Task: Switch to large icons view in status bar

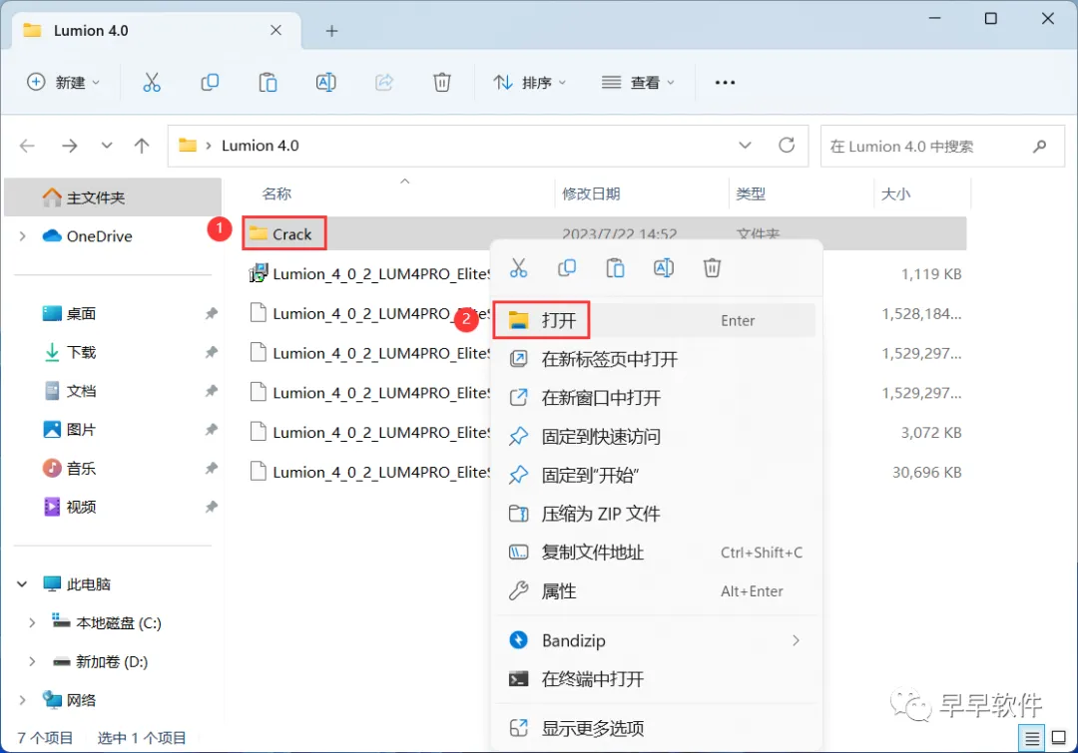Action: click(1059, 739)
